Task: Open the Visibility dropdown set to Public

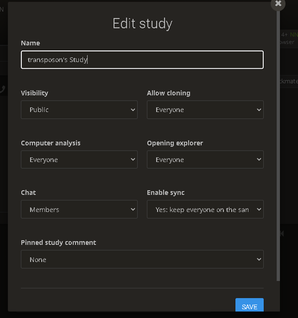Action: tap(79, 110)
